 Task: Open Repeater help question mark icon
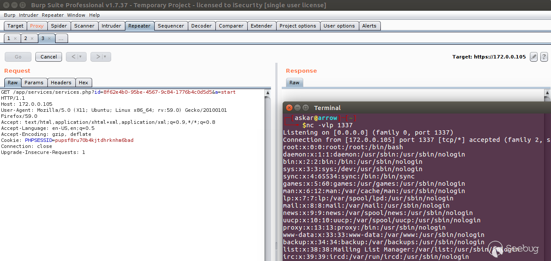544,57
